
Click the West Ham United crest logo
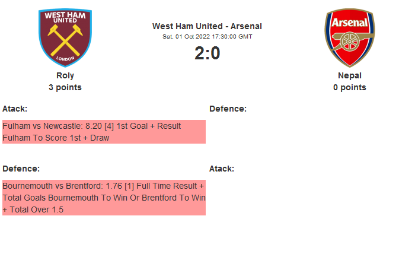[x=65, y=37]
